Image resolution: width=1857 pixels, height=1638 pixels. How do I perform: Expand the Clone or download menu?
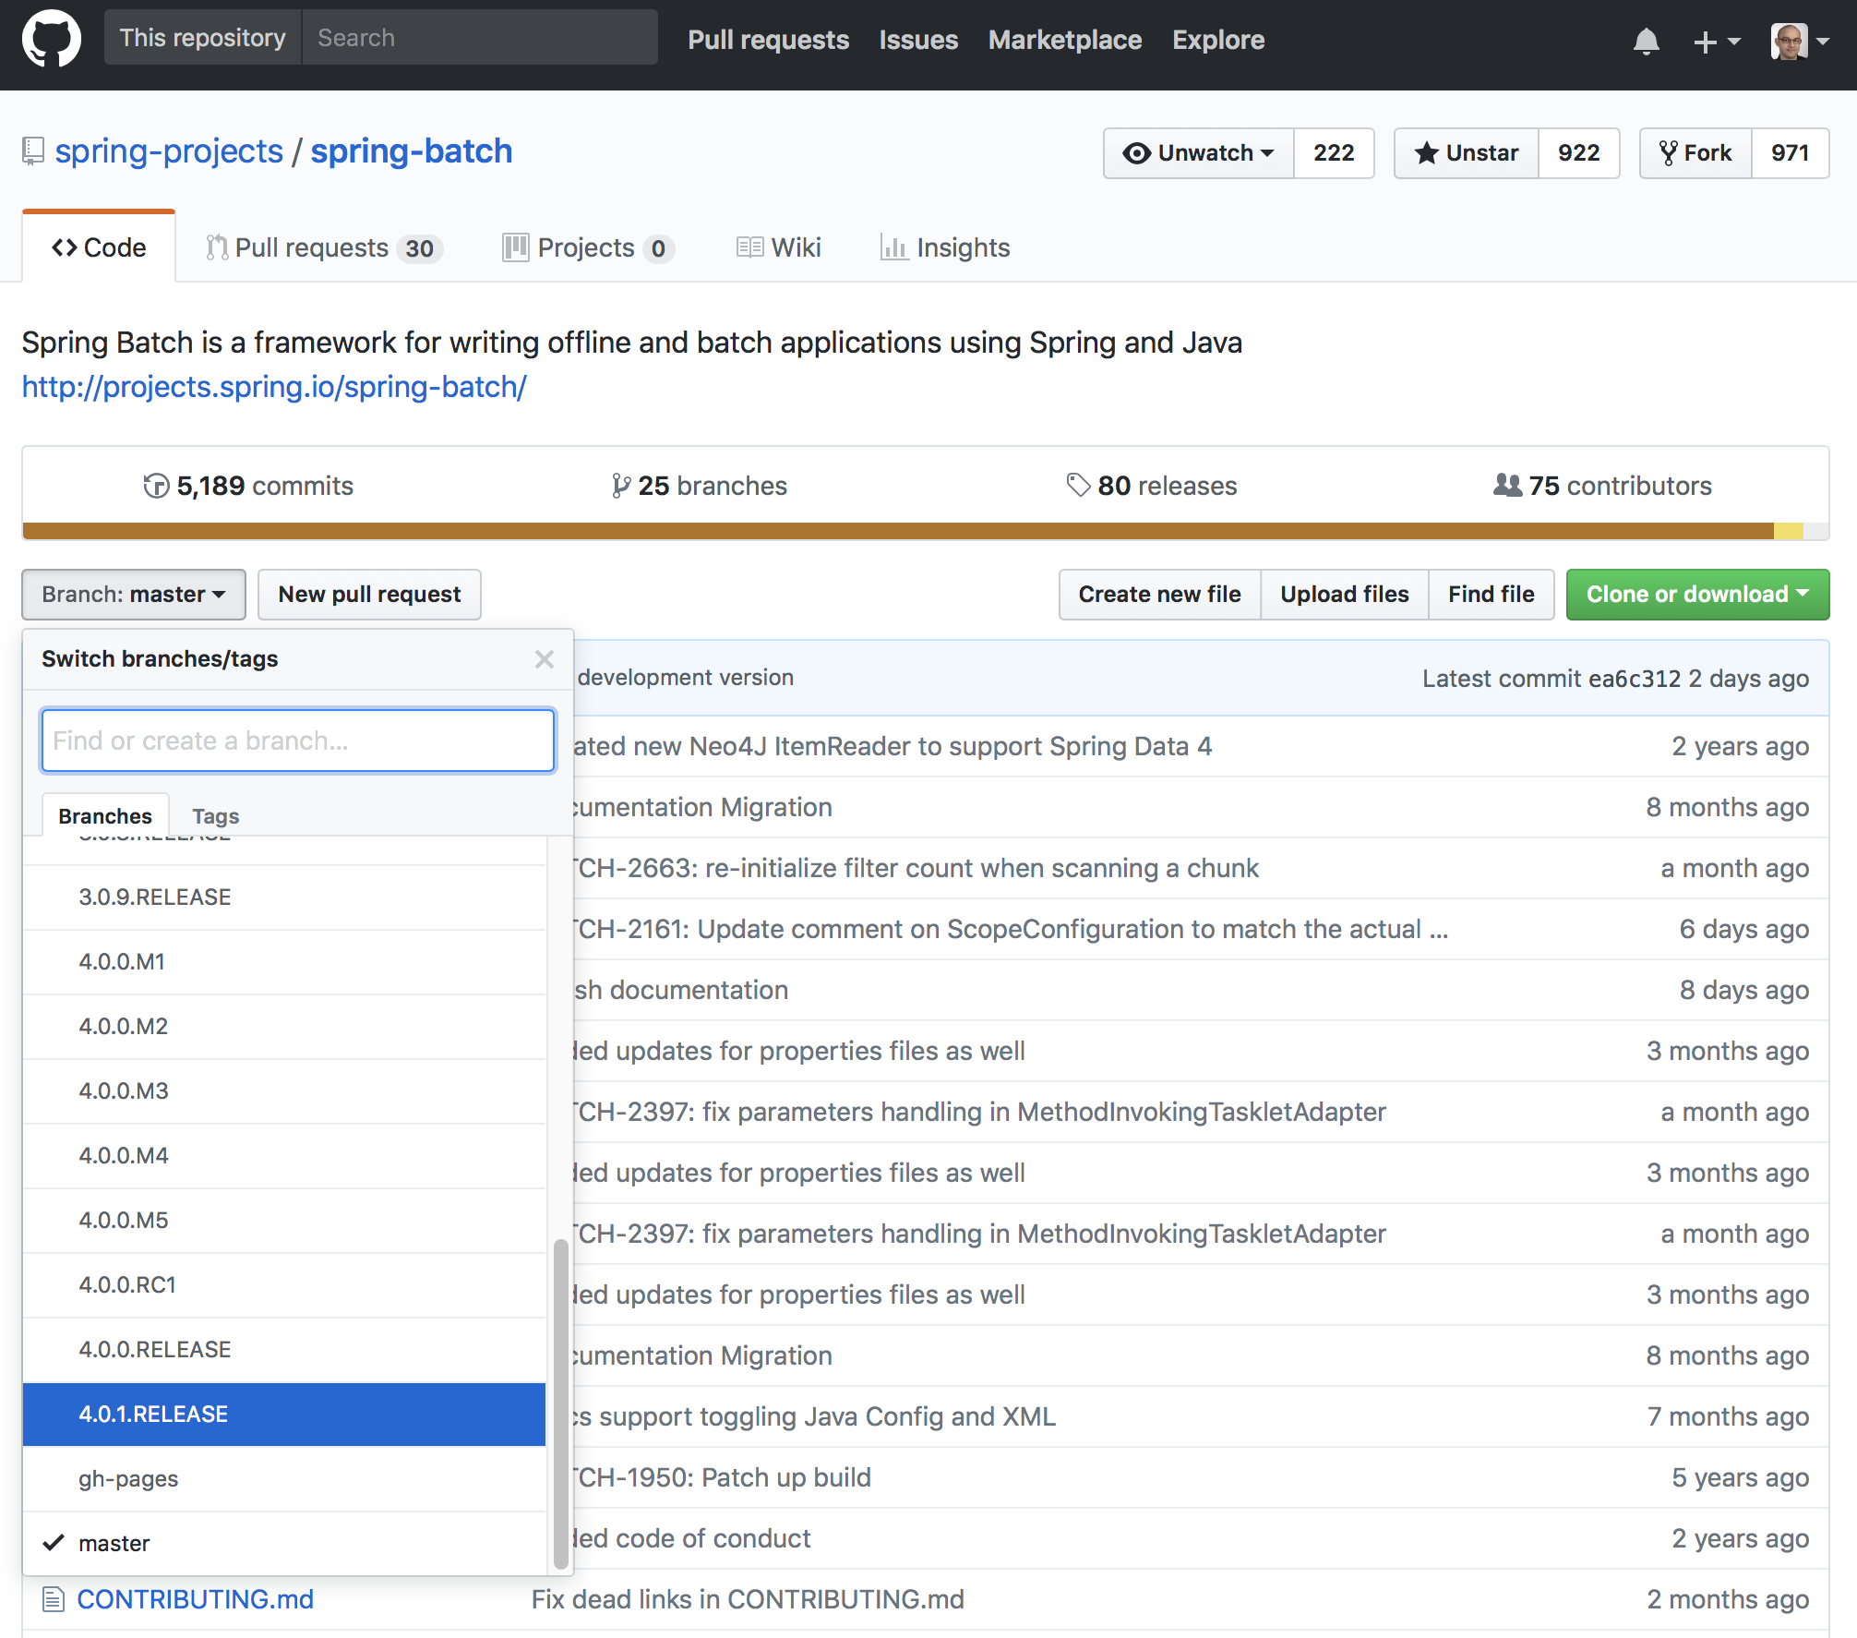(x=1696, y=595)
